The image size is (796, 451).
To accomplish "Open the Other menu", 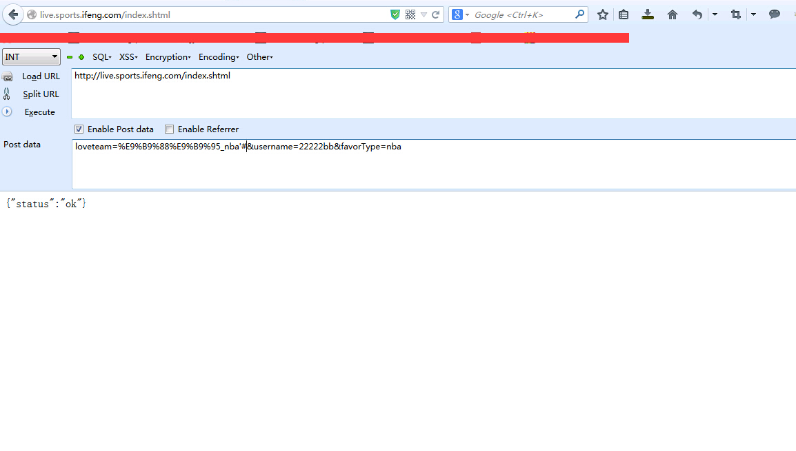I will coord(259,57).
